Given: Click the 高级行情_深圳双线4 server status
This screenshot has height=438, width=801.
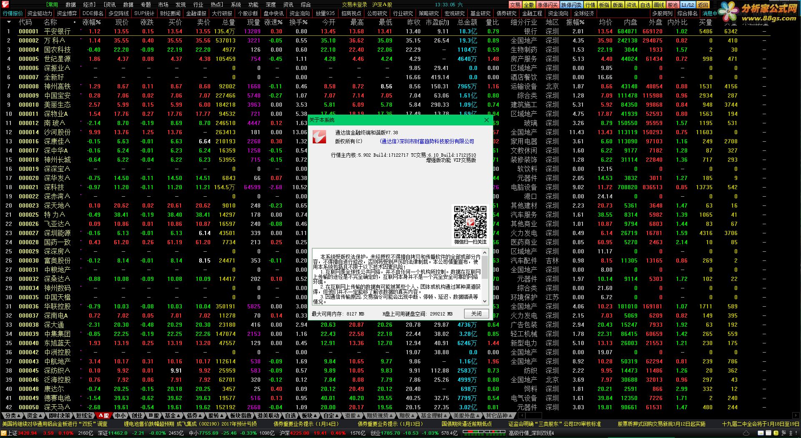Looking at the screenshot, I should tap(531, 433).
